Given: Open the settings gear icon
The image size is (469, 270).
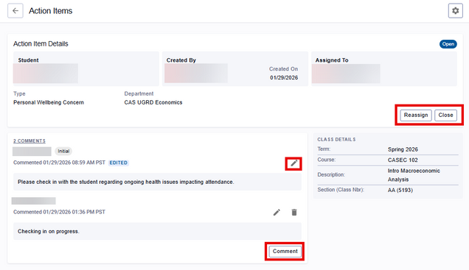Looking at the screenshot, I should (455, 11).
